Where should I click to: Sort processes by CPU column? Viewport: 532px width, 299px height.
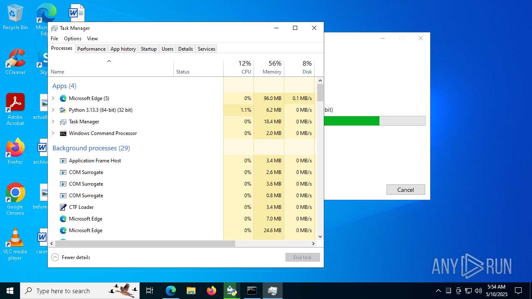239,69
